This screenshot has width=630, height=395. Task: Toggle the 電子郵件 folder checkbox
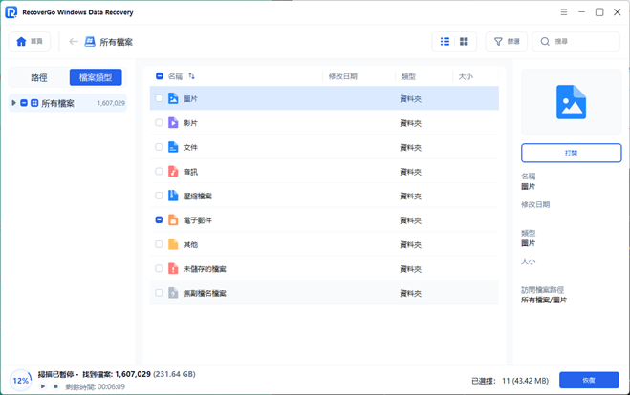point(159,219)
